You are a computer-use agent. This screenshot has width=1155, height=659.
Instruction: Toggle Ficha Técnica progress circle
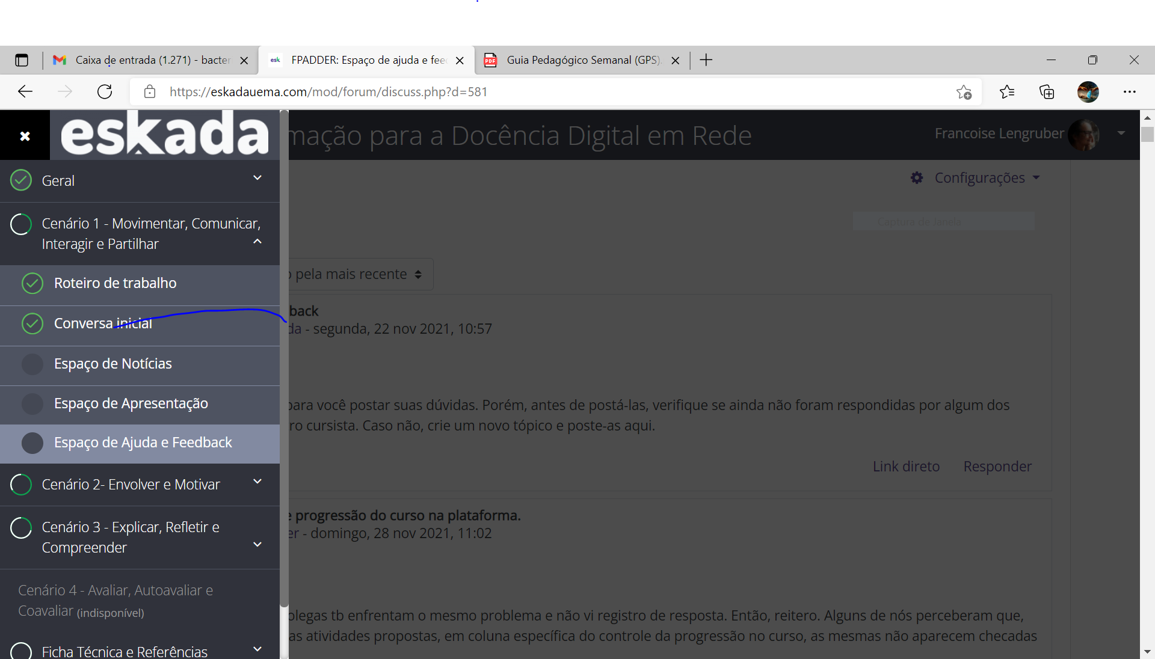click(x=21, y=651)
